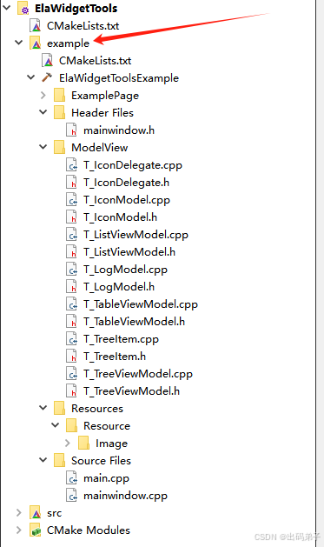Collapse the ModelView folder
The height and width of the screenshot is (547, 324).
43,147
